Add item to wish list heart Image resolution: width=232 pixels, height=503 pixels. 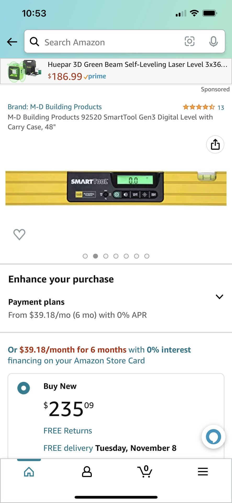(x=19, y=234)
